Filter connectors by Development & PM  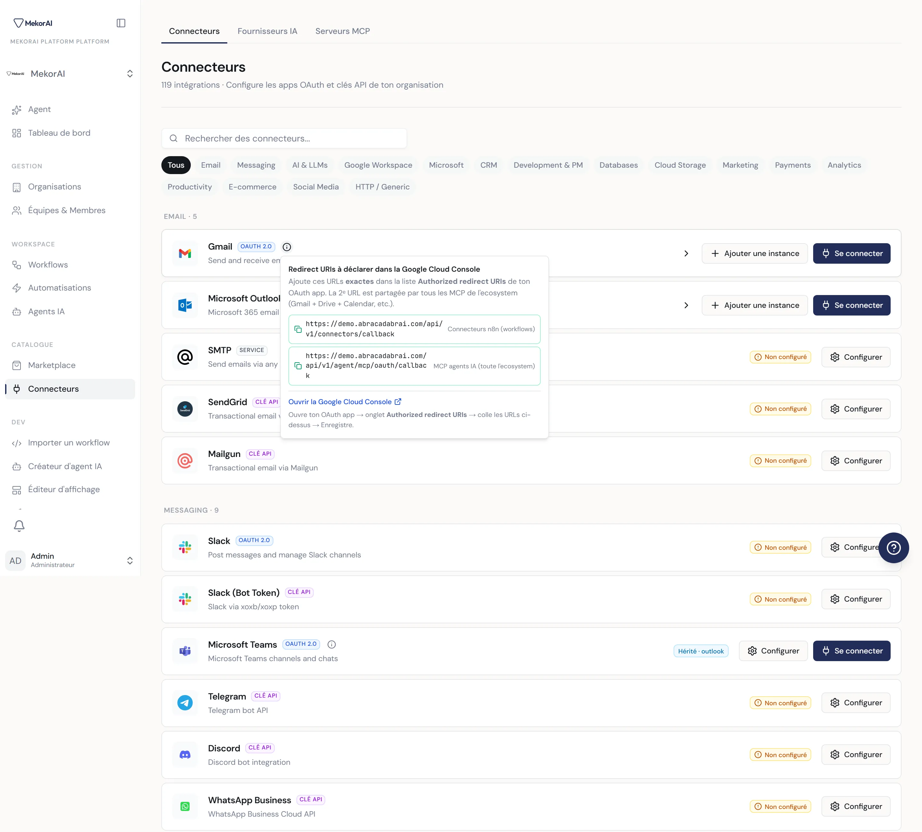pyautogui.click(x=548, y=165)
